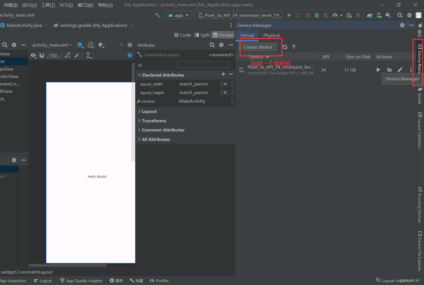Open orientation options for design preview
Viewport: 424px width, 285px height.
tap(91, 45)
